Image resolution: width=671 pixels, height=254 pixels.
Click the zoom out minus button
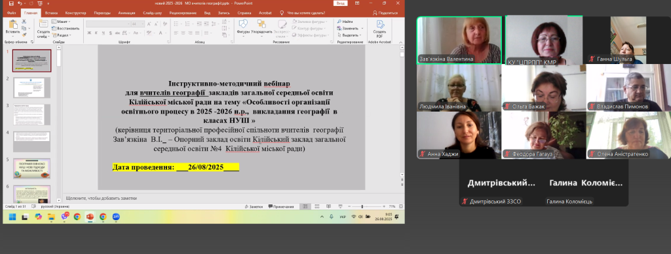click(349, 206)
